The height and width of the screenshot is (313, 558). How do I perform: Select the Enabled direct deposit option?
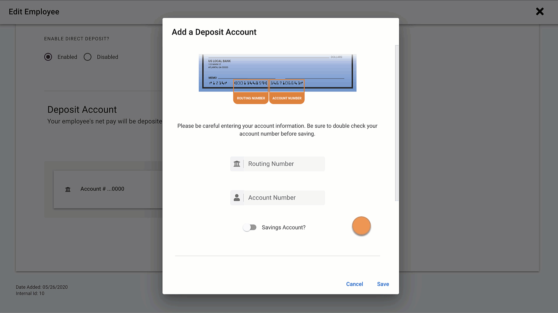click(48, 57)
